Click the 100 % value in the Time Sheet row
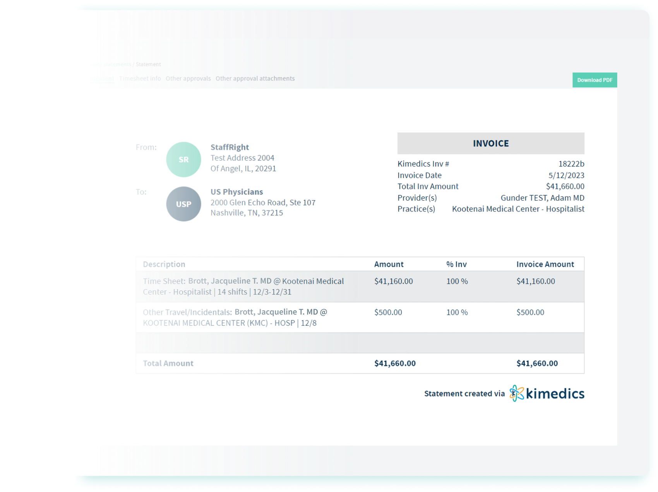The height and width of the screenshot is (492, 658). 457,281
